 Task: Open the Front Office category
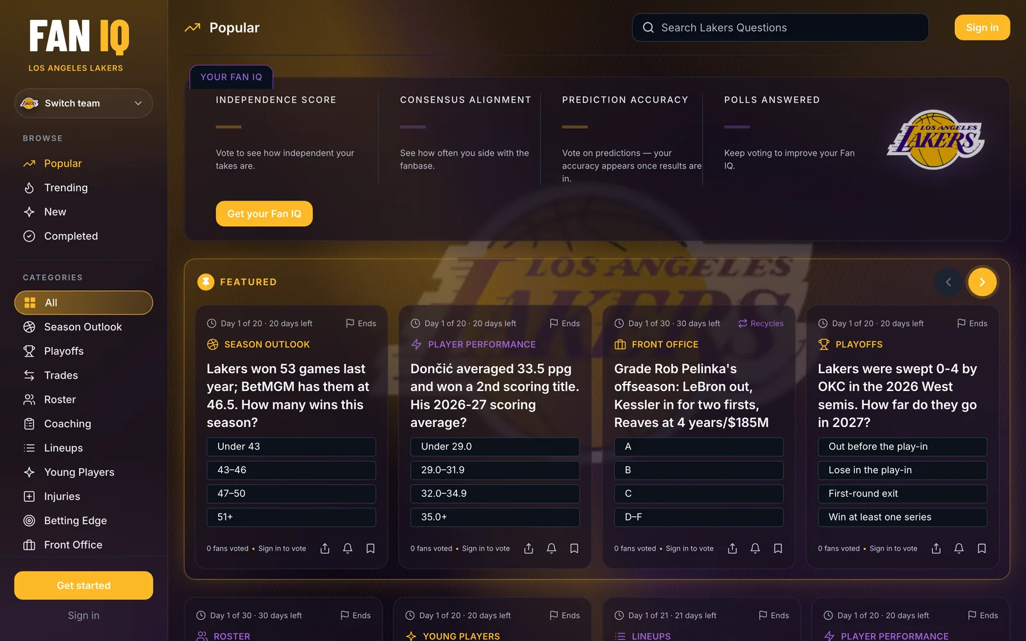pyautogui.click(x=83, y=545)
